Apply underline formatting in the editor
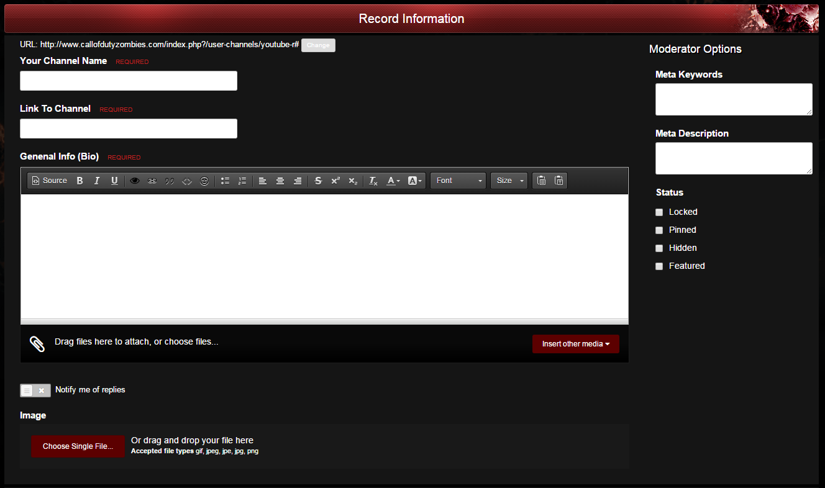This screenshot has height=488, width=825. 114,181
